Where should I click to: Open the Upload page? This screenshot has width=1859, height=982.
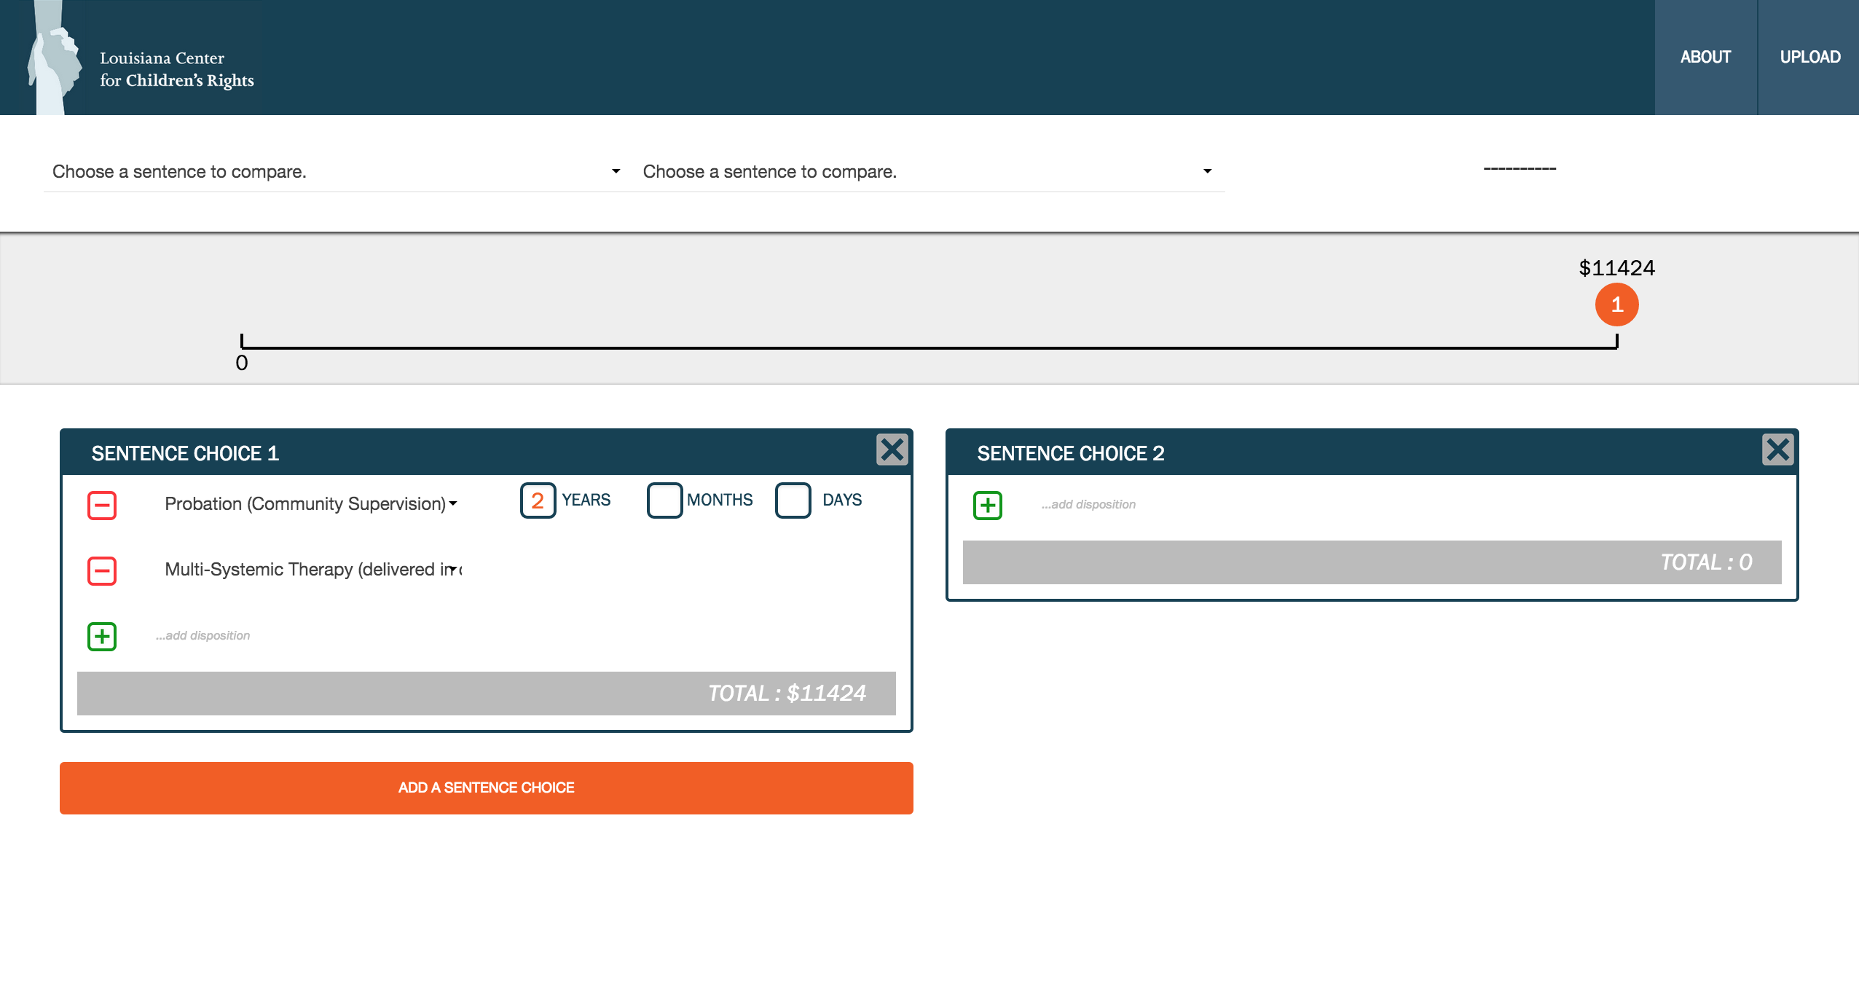[x=1809, y=57]
